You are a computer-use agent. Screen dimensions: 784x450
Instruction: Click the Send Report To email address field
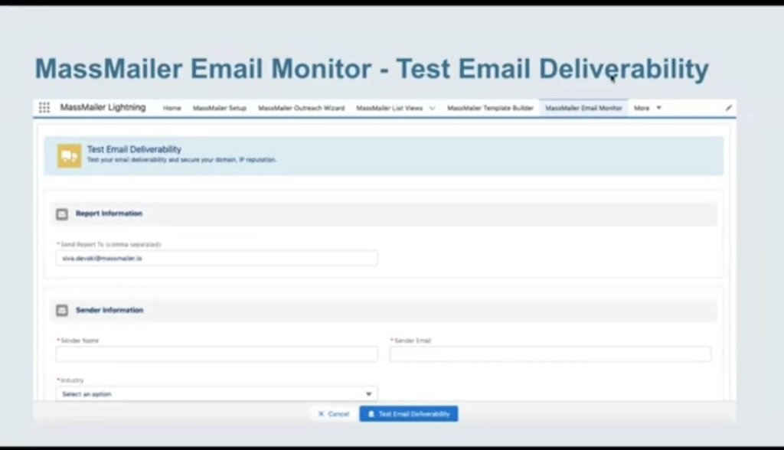216,258
